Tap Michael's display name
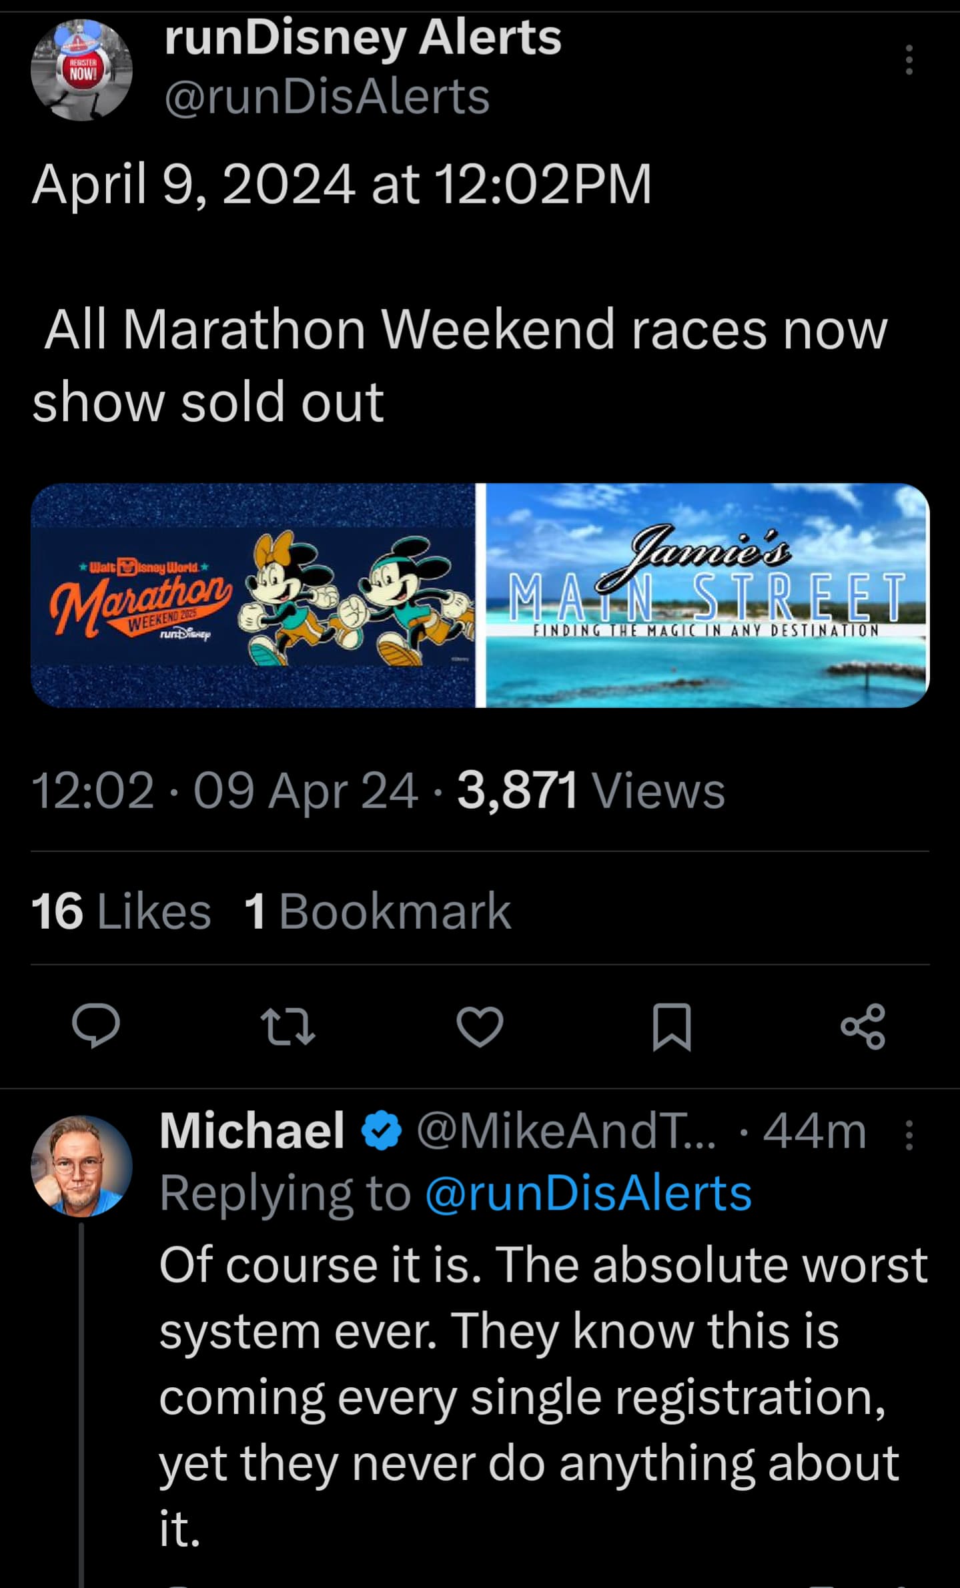960x1588 pixels. (252, 1132)
